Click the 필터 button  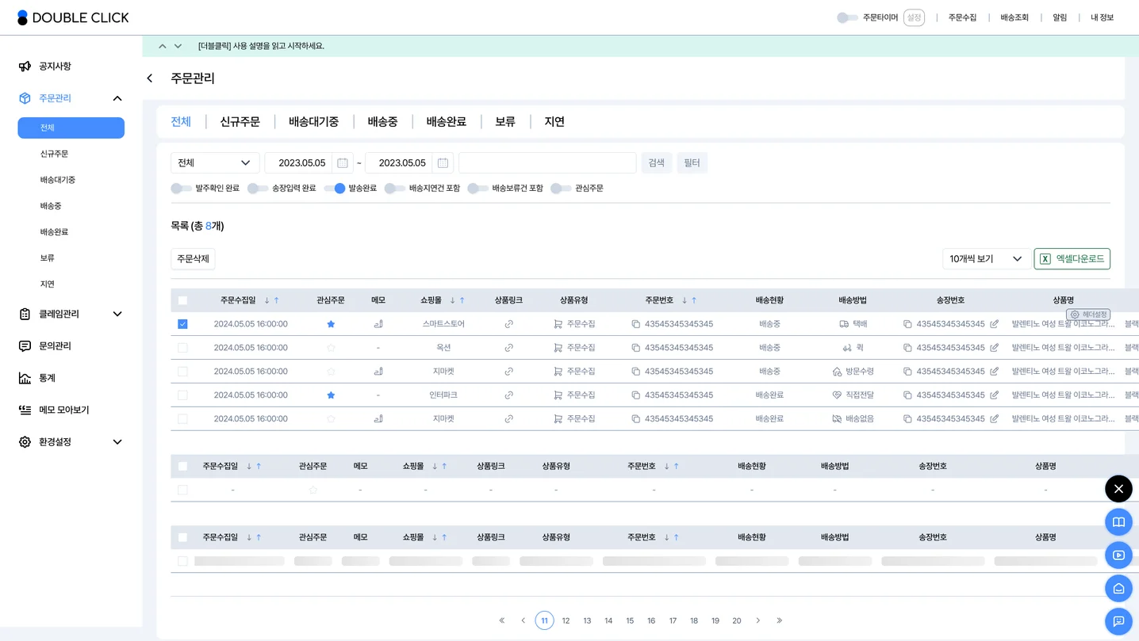(692, 163)
